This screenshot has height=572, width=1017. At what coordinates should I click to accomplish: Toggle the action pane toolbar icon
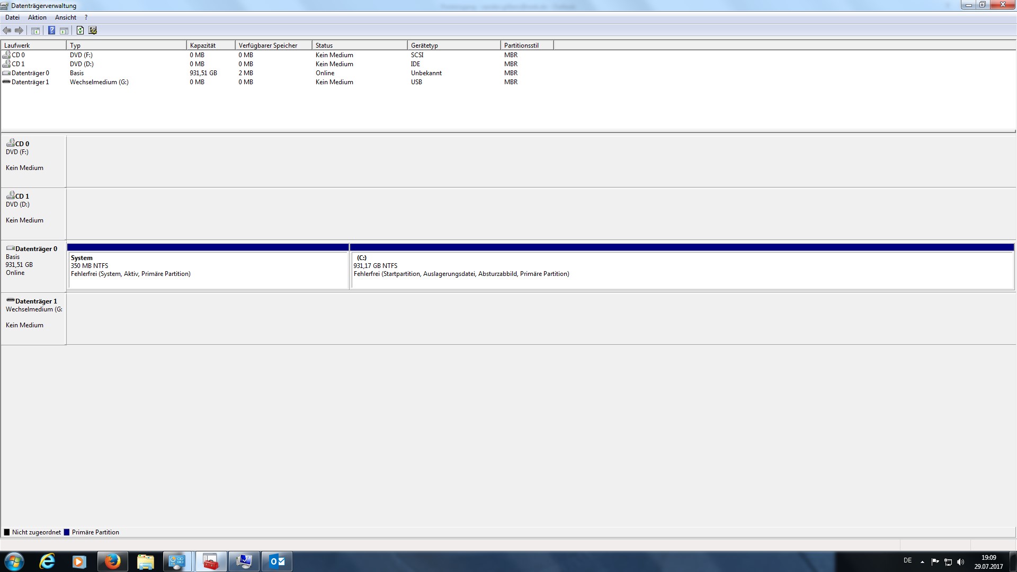point(64,30)
